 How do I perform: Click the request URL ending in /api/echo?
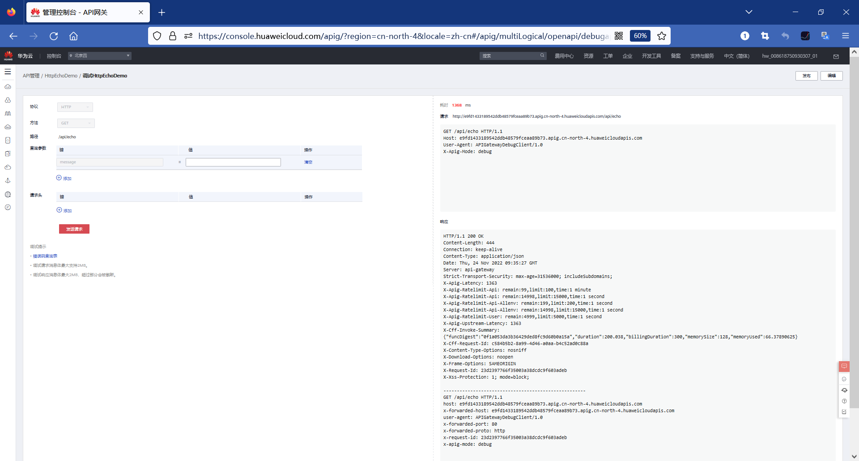[536, 116]
